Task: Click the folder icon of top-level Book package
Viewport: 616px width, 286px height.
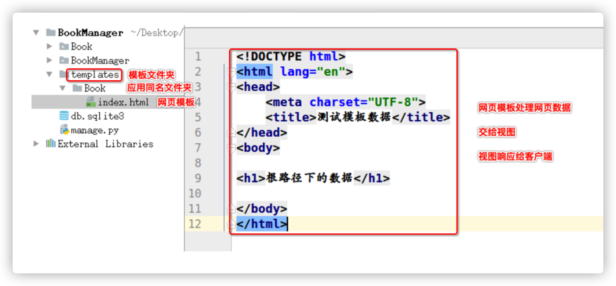Action: tap(64, 46)
